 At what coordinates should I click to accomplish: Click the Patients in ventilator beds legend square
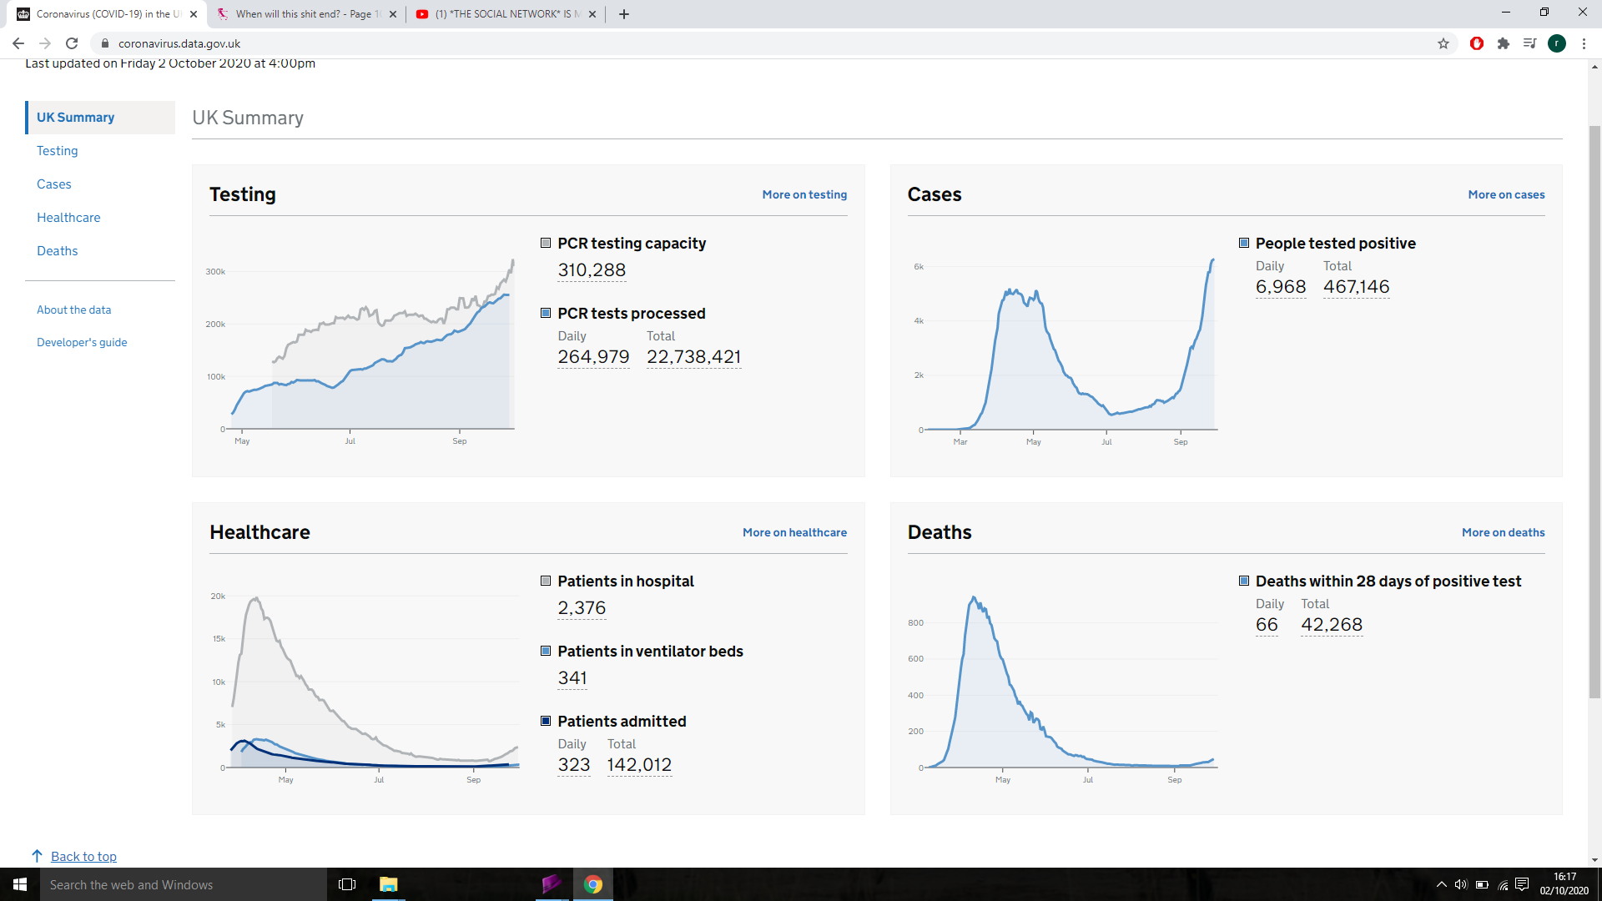click(x=546, y=651)
